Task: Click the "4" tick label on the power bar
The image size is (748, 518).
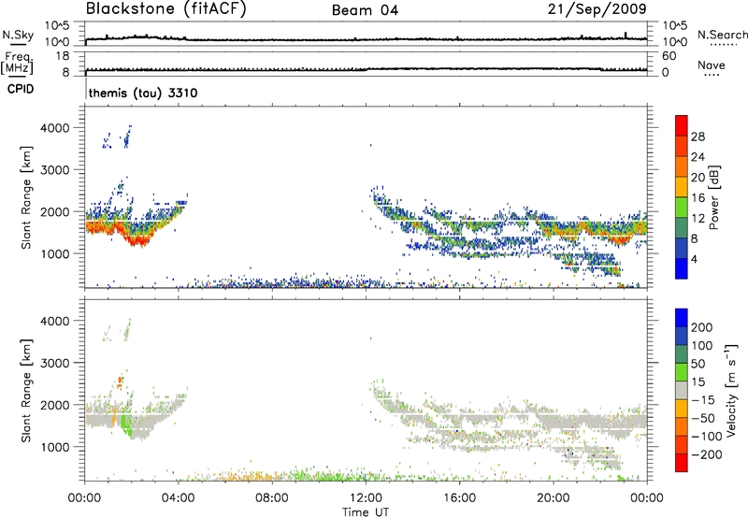Action: tap(694, 259)
